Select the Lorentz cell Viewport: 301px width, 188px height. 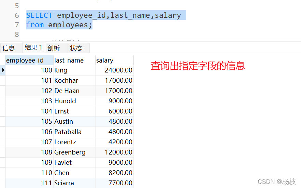pos(74,142)
